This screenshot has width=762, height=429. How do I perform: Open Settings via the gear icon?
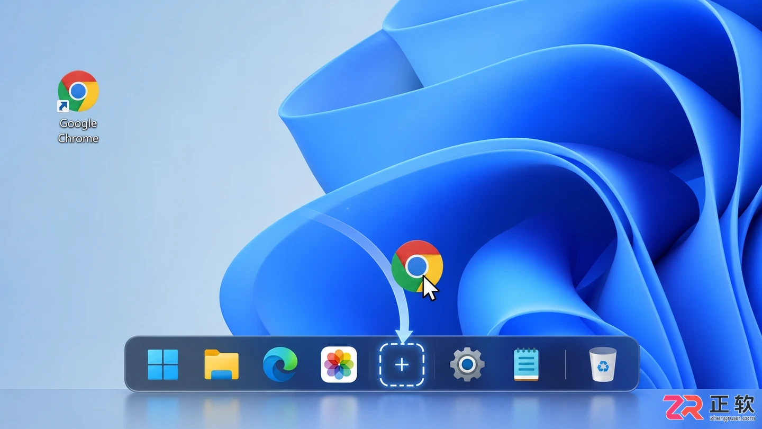(467, 365)
